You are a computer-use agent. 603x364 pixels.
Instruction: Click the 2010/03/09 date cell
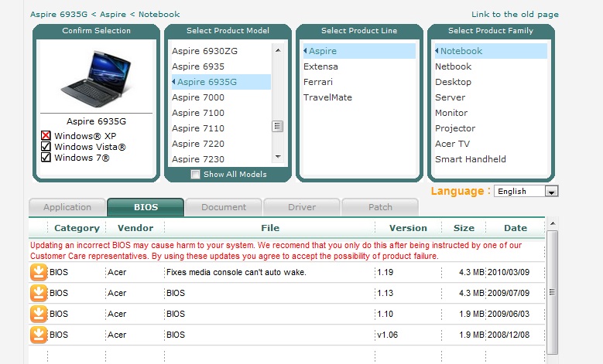tap(509, 272)
